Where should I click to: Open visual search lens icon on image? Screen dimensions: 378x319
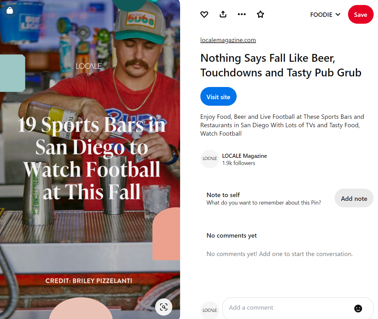pyautogui.click(x=164, y=307)
